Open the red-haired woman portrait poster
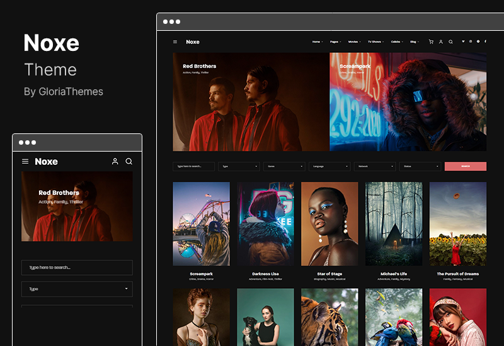504x346 pixels. (x=201, y=317)
